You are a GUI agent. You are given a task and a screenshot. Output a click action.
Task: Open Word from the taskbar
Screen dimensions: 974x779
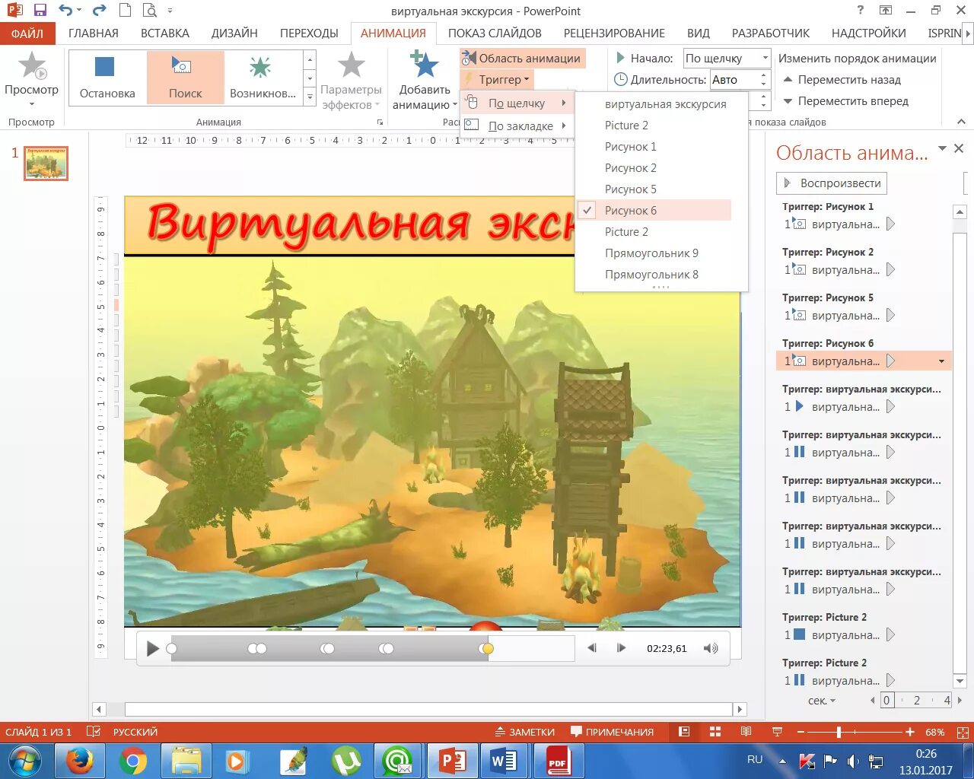[x=504, y=761]
